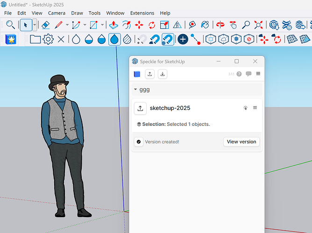Expand the Line tool dropdown arrow
The height and width of the screenshot is (233, 312).
(67, 25)
